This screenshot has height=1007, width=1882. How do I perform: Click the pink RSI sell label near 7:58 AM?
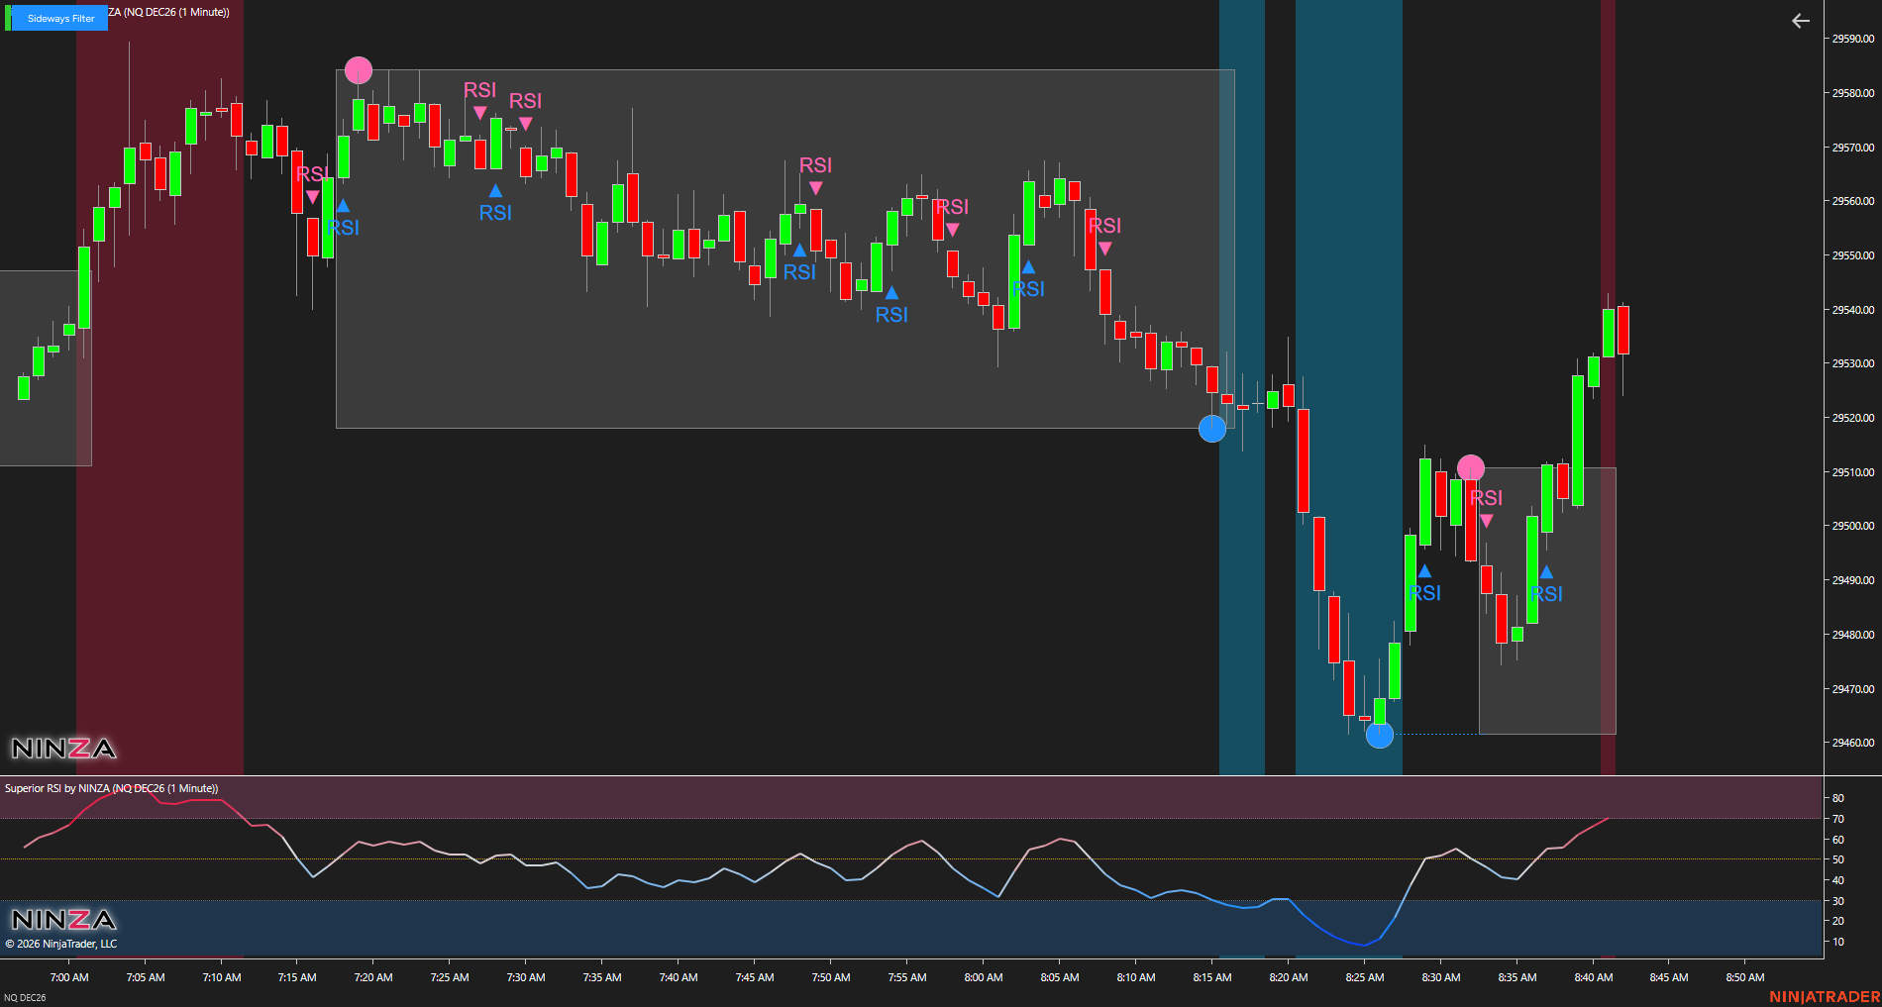(952, 207)
